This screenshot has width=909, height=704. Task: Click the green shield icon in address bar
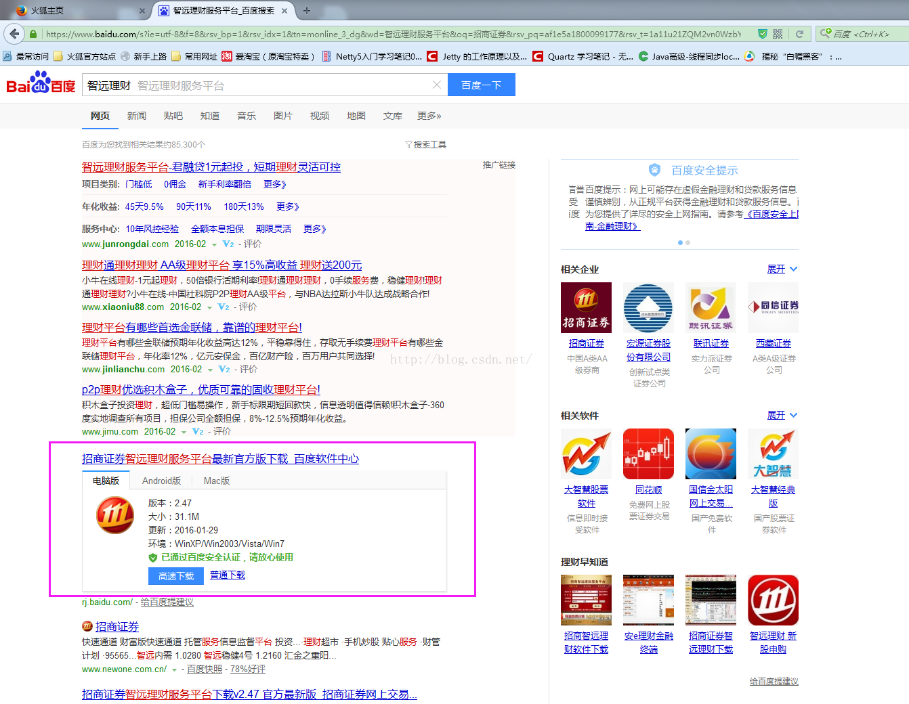pos(762,34)
